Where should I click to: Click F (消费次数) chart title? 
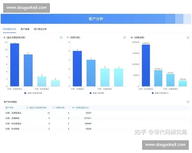[x=74, y=38]
